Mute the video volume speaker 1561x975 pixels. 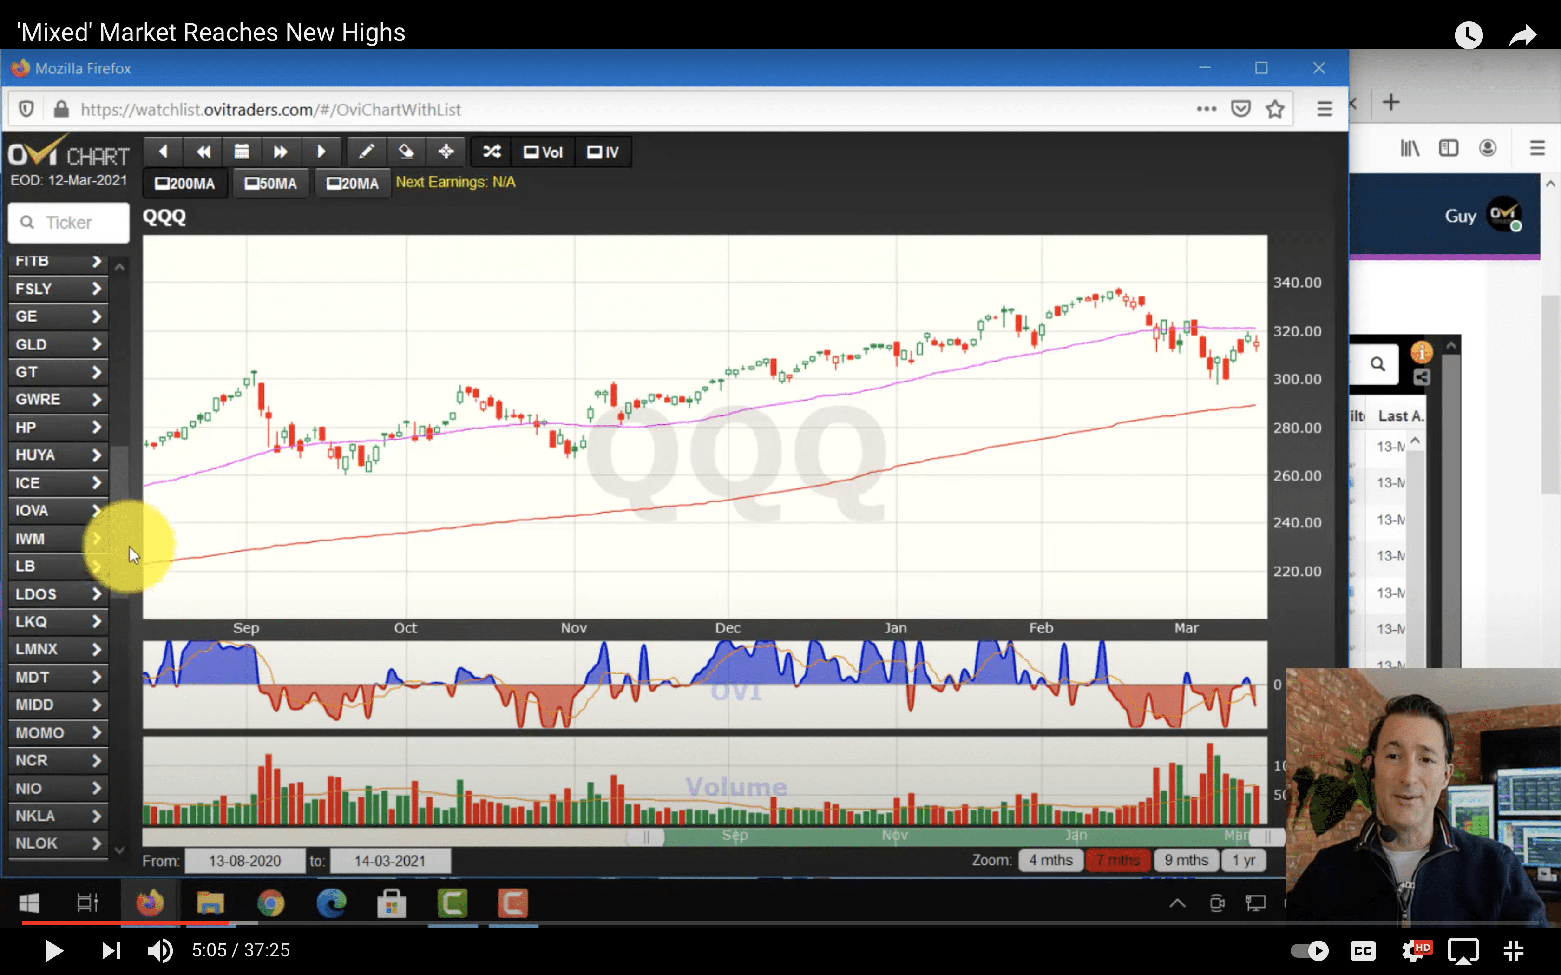click(160, 950)
